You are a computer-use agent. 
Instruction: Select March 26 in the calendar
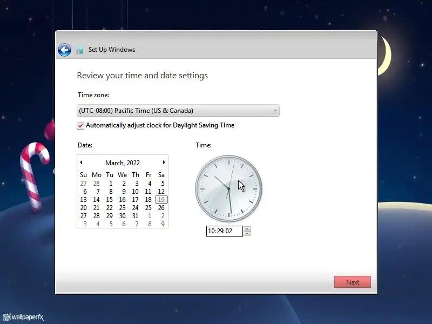(161, 208)
